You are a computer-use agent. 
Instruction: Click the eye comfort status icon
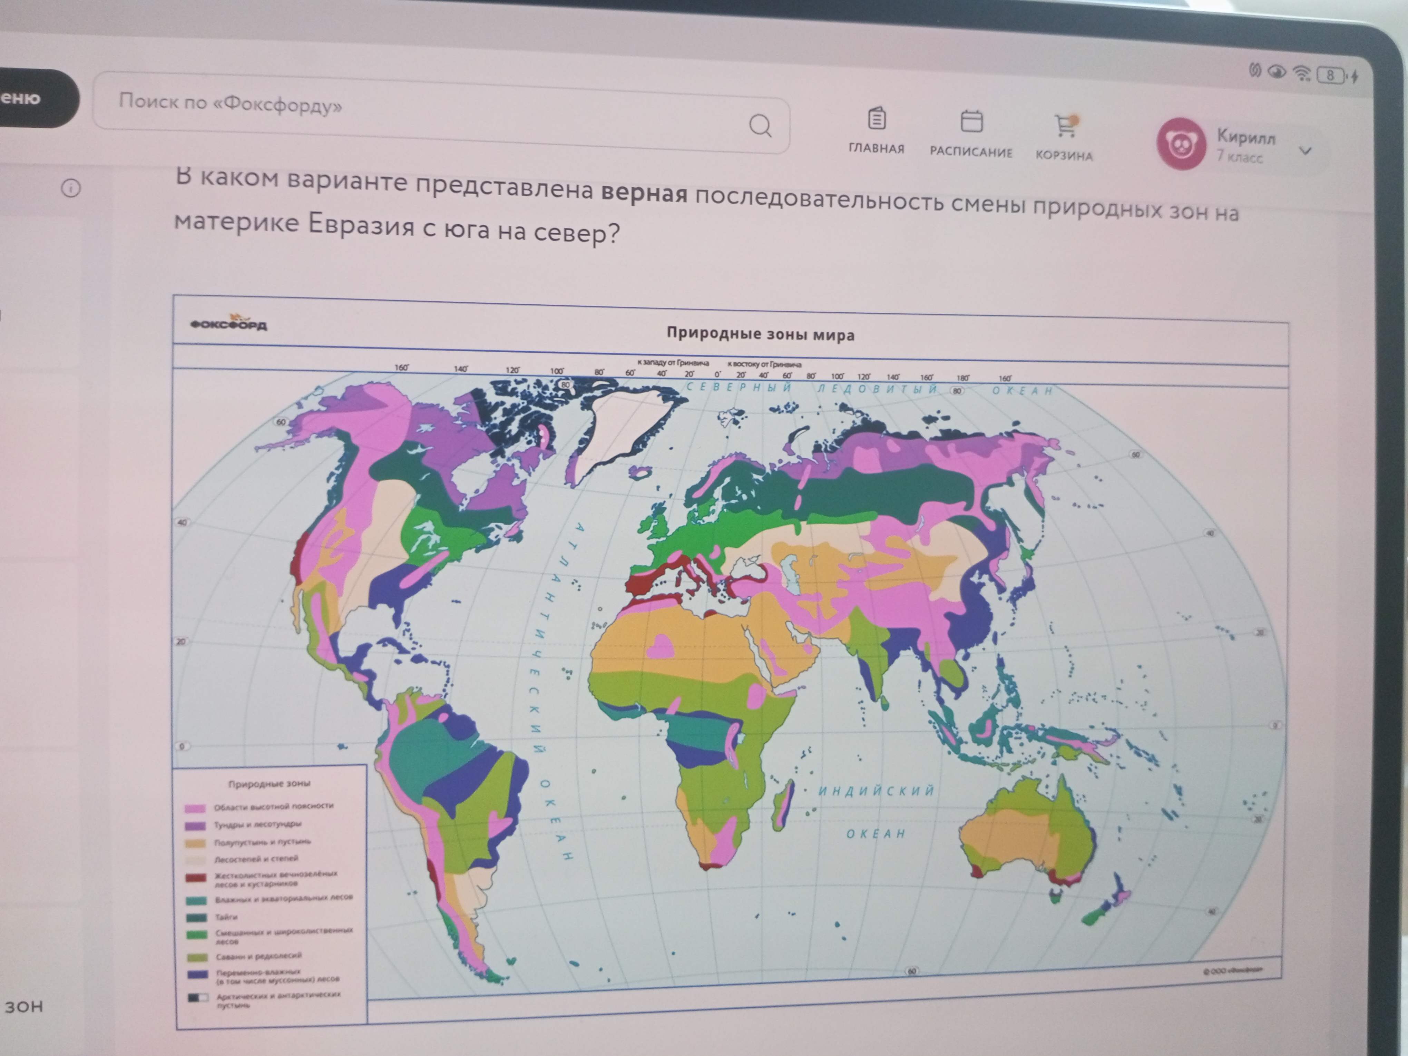point(1276,72)
